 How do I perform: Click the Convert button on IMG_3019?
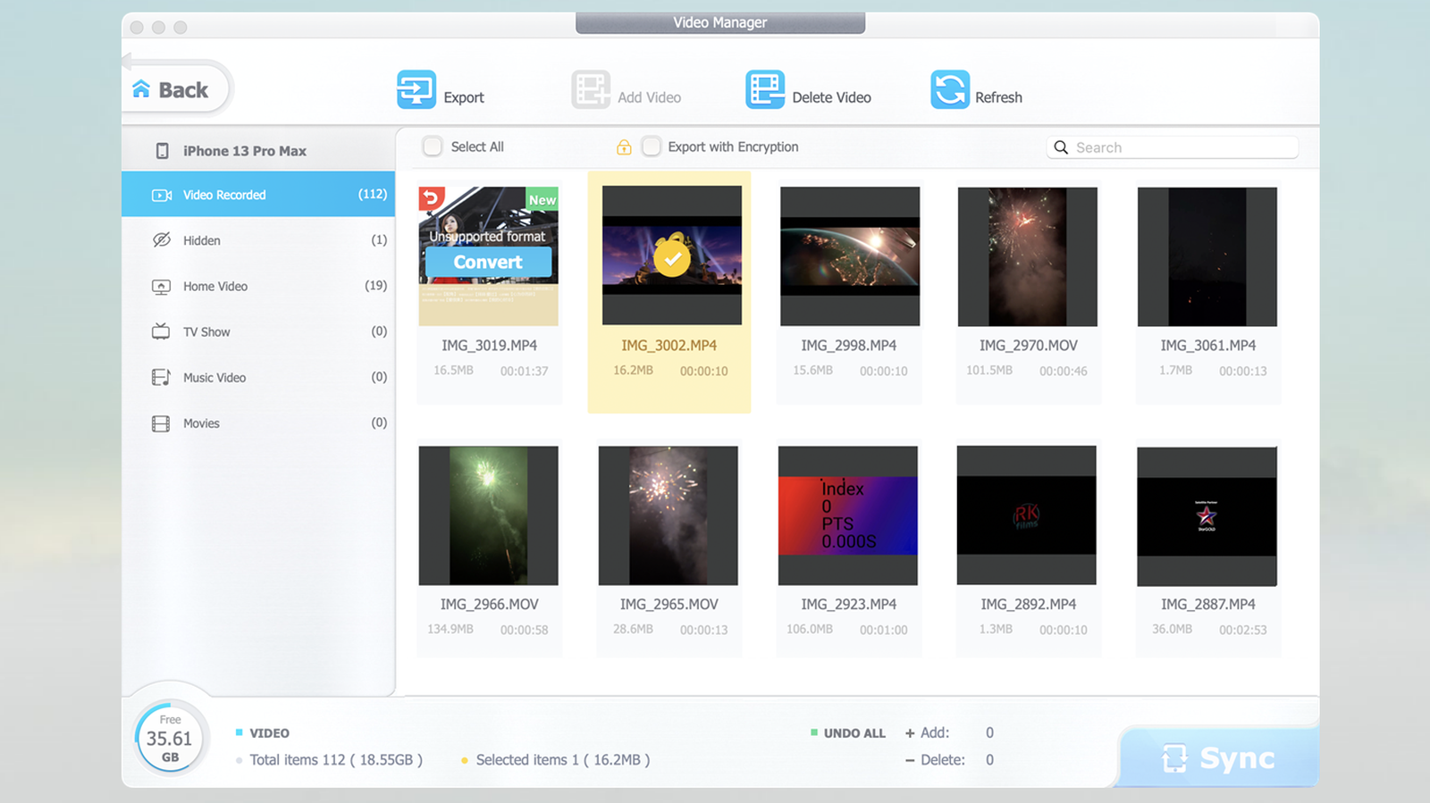488,262
